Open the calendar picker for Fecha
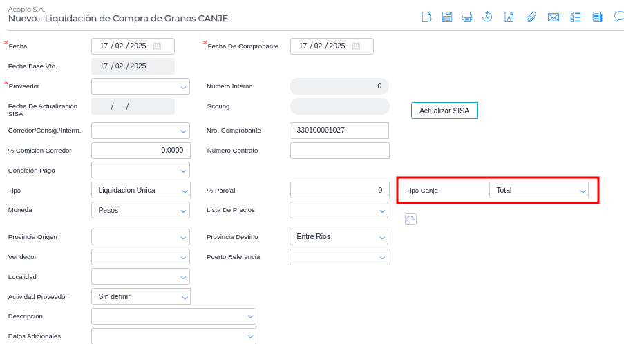Image resolution: width=624 pixels, height=344 pixels. [x=157, y=46]
